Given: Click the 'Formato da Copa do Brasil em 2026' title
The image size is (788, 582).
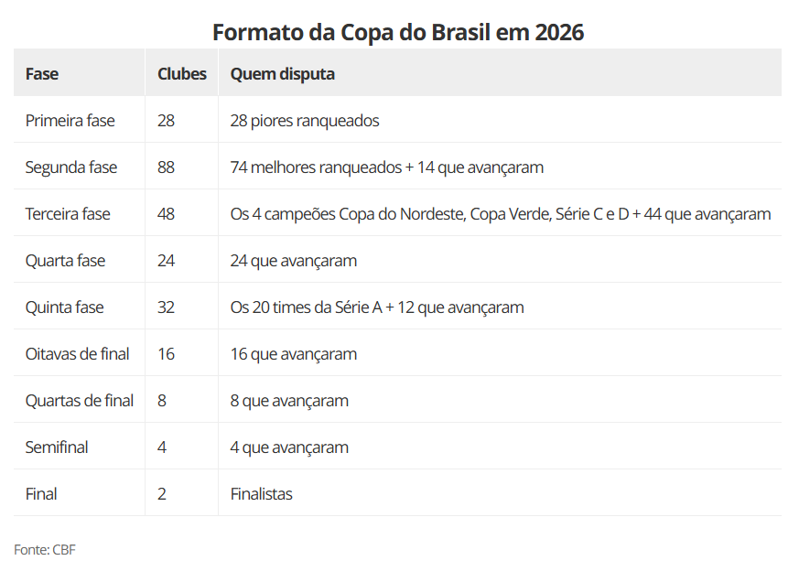Looking at the screenshot, I should [398, 32].
